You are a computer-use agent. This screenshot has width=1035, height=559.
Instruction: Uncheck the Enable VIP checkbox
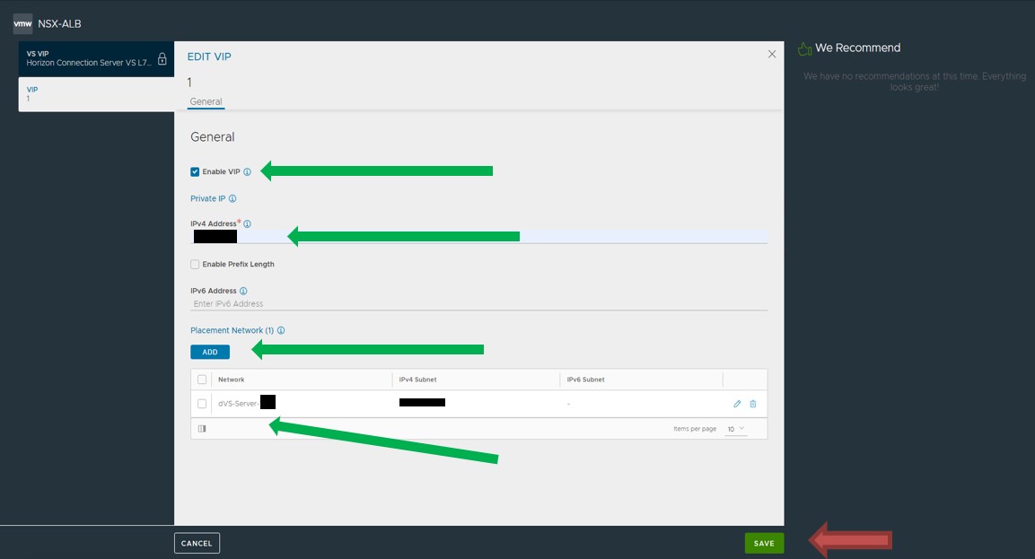(195, 171)
